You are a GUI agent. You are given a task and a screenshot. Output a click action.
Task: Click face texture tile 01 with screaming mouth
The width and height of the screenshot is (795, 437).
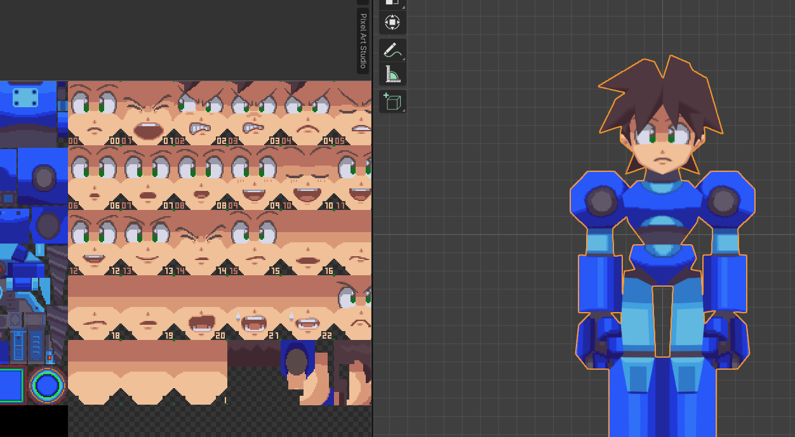pos(147,113)
